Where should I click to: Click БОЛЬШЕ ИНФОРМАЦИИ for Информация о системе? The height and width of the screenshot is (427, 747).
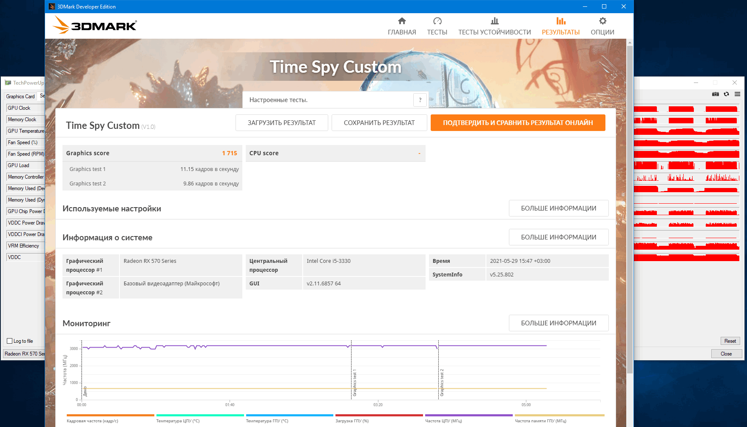pos(559,237)
